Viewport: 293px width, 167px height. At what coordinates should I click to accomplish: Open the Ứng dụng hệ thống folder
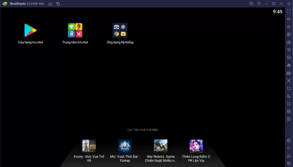click(x=120, y=30)
